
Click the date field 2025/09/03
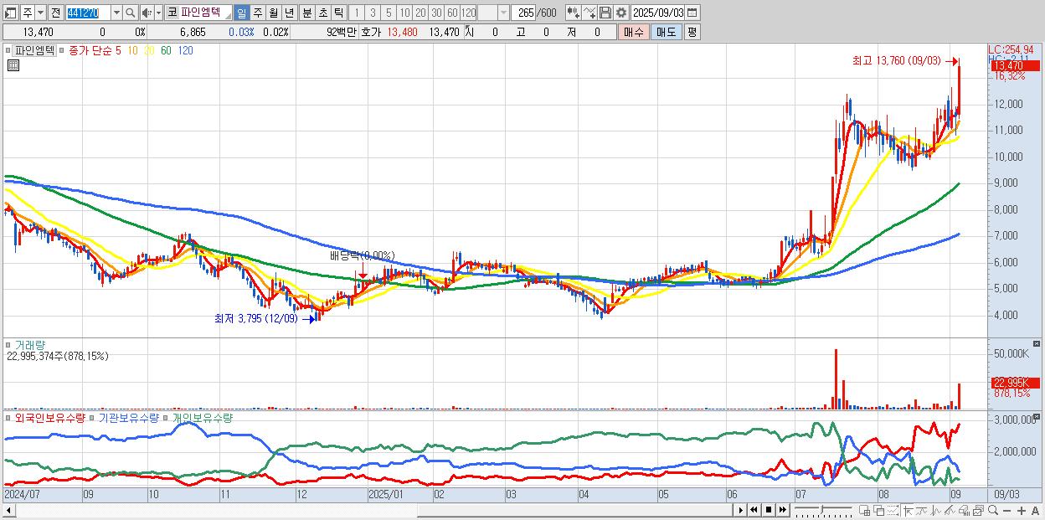pos(657,13)
